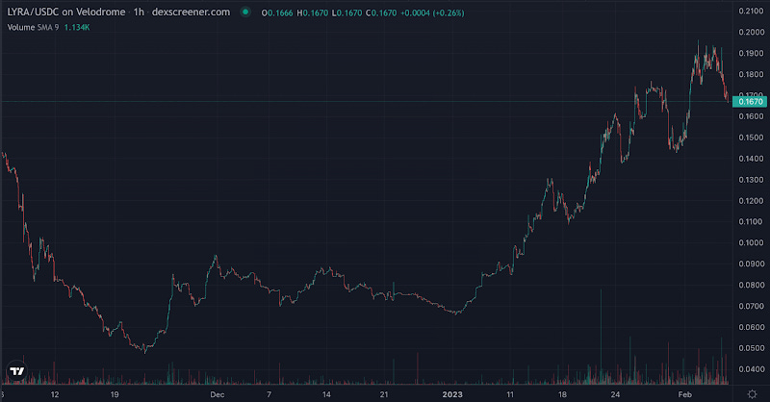Image resolution: width=770 pixels, height=402 pixels.
Task: Click the 2023 marker on time axis
Action: pyautogui.click(x=452, y=393)
